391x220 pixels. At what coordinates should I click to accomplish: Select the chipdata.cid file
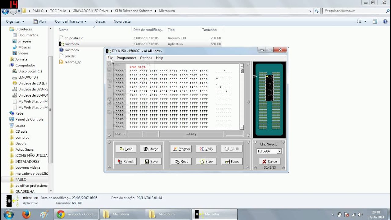point(74,38)
